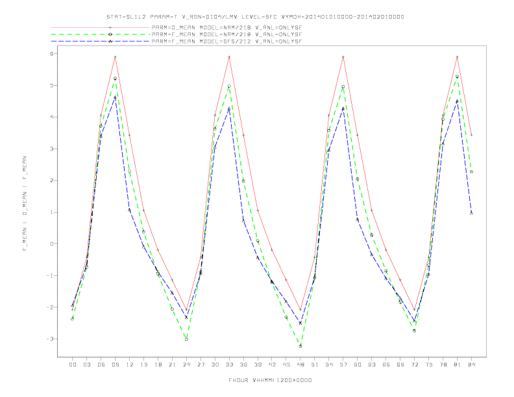Click the rotated 'F_MEAN | O_MEAN | F_MEAN' y-axis label
The width and height of the screenshot is (514, 397).
click(25, 204)
